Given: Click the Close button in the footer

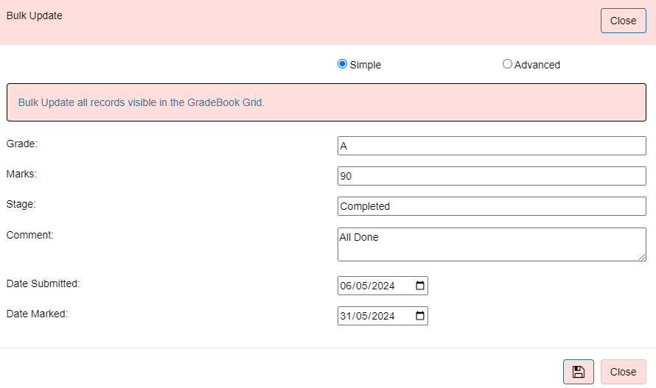Looking at the screenshot, I should point(624,372).
